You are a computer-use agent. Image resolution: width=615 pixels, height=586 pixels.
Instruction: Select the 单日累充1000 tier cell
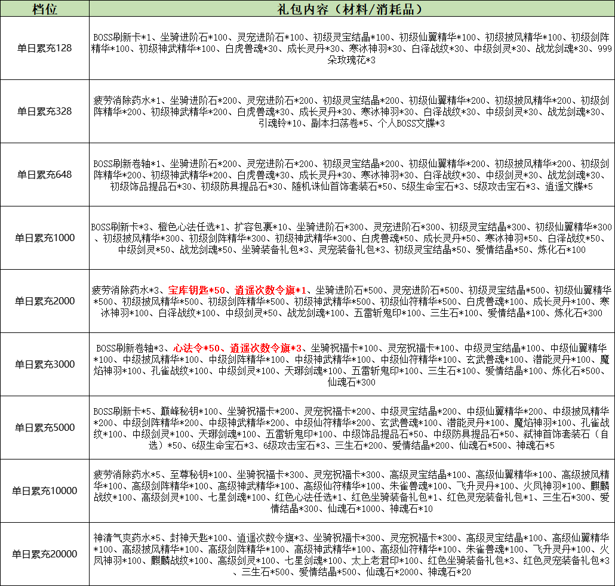pos(45,238)
